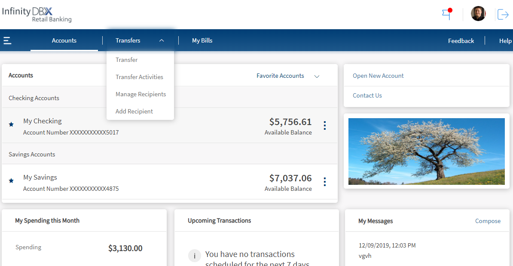513x266 pixels.
Task: Open the user profile avatar
Action: [x=478, y=14]
